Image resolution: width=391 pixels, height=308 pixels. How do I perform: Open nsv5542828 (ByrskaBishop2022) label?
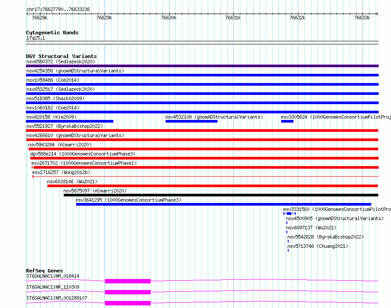pos(326,237)
